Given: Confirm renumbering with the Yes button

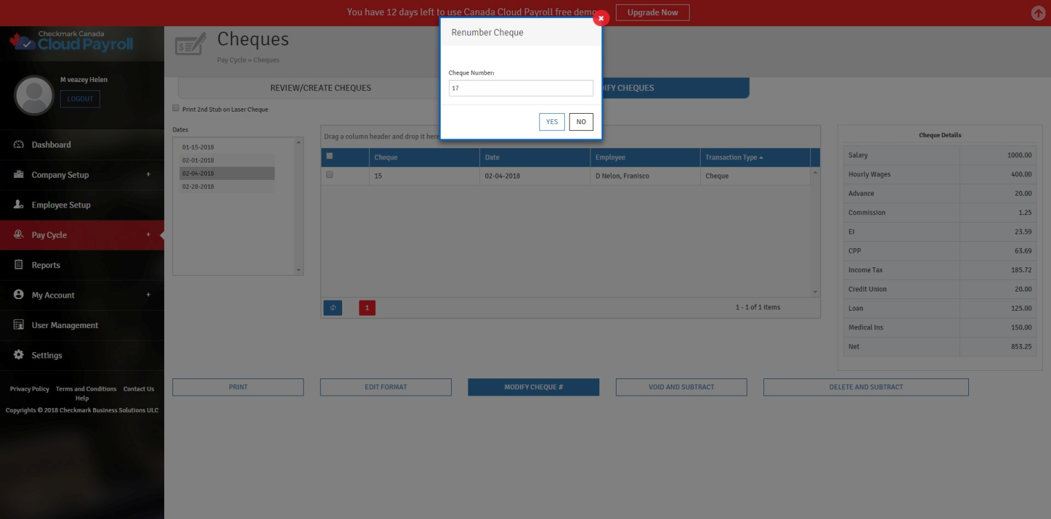Looking at the screenshot, I should click(552, 122).
